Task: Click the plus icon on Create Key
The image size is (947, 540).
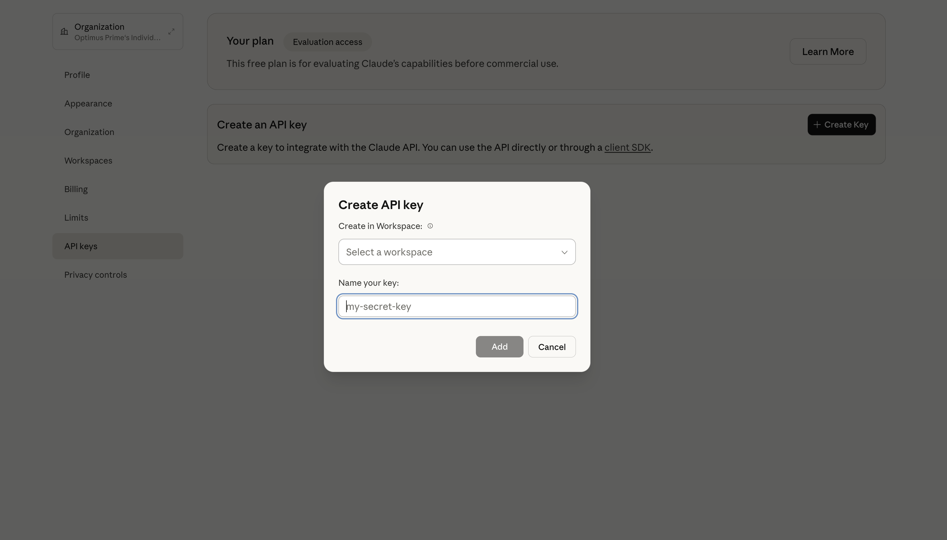Action: click(817, 125)
